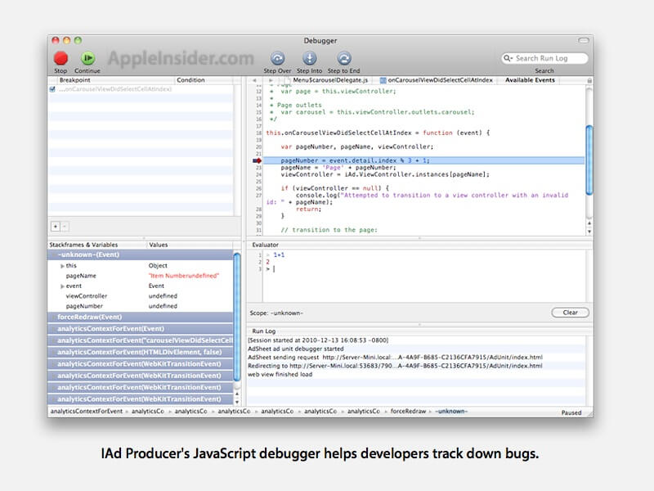
Task: Select the viewController variable row
Action: (x=141, y=296)
